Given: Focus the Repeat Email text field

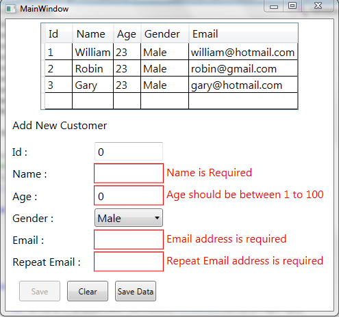Looking at the screenshot, I should 129,262.
